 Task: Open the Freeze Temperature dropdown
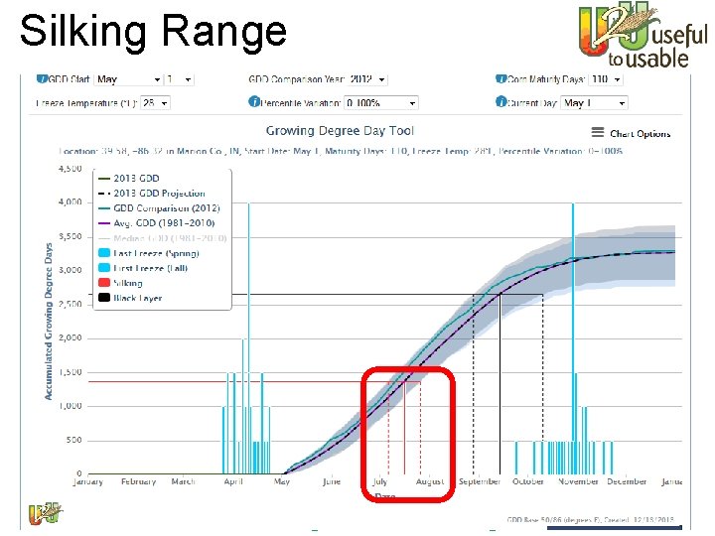[155, 103]
